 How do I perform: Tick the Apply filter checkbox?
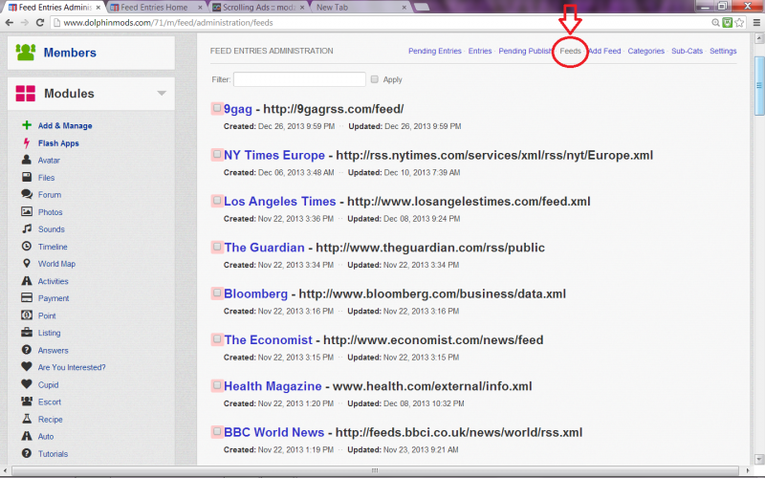click(374, 79)
